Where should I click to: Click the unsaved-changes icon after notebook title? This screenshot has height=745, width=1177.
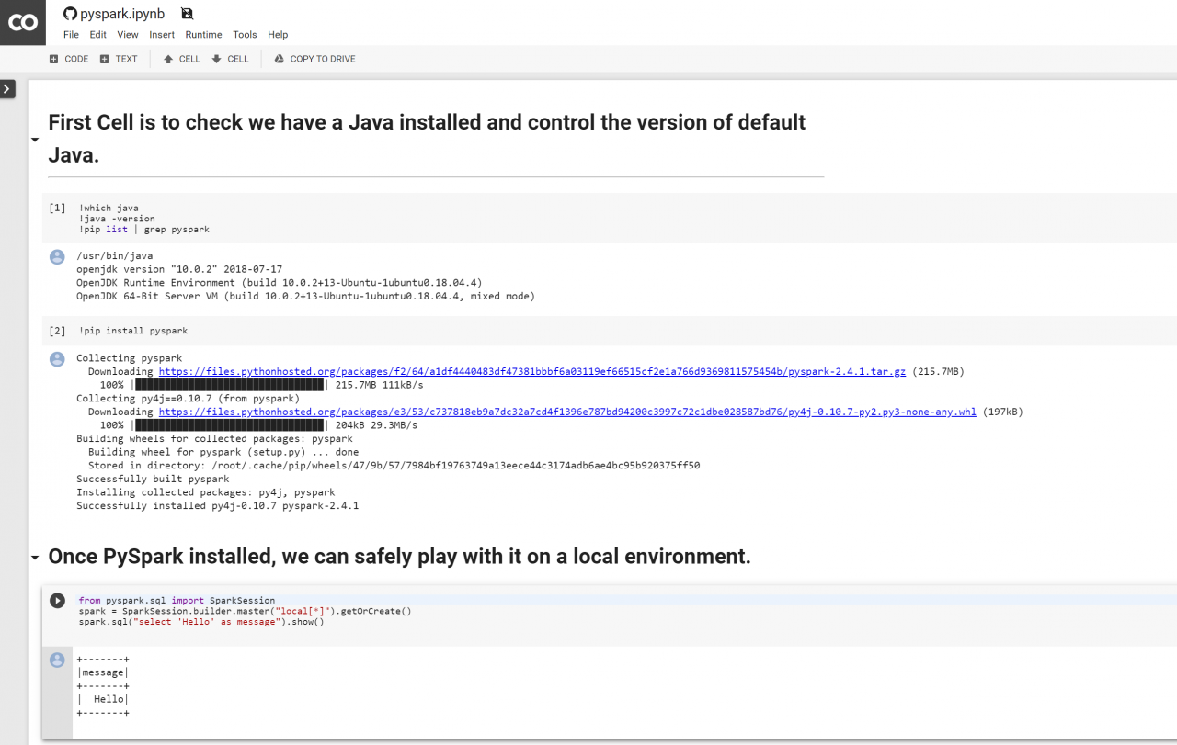click(188, 14)
